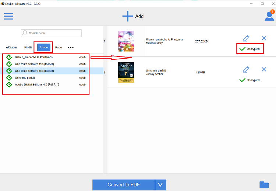Expand the output format dropdown arrow
This screenshot has height=191, width=276.
(160, 185)
